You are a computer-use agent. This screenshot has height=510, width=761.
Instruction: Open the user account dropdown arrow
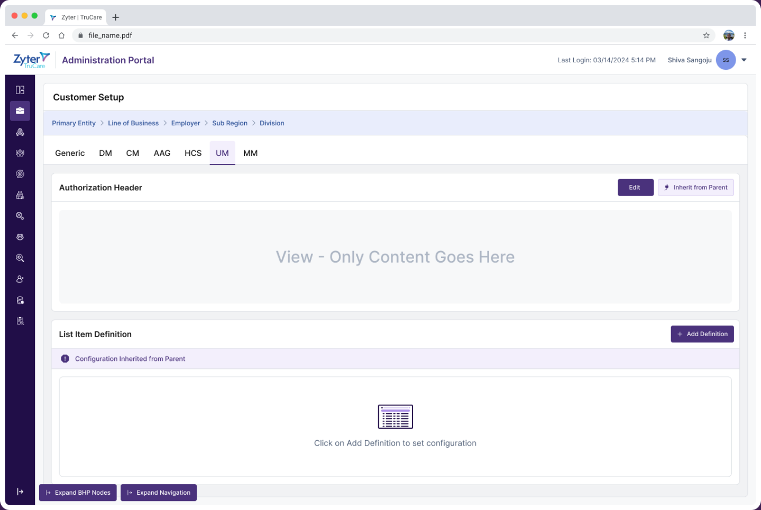744,60
